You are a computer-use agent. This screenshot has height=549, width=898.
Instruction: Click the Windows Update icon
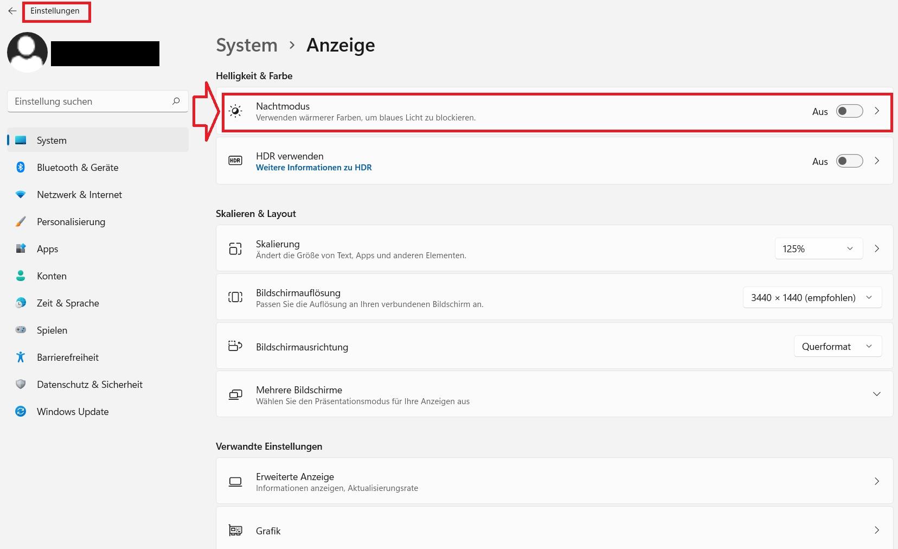(x=21, y=411)
